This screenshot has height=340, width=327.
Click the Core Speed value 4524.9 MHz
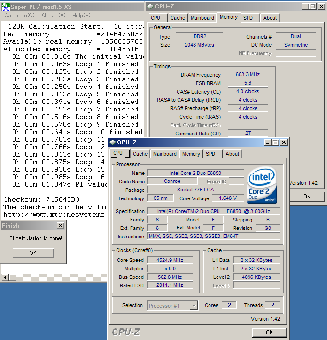(x=170, y=260)
